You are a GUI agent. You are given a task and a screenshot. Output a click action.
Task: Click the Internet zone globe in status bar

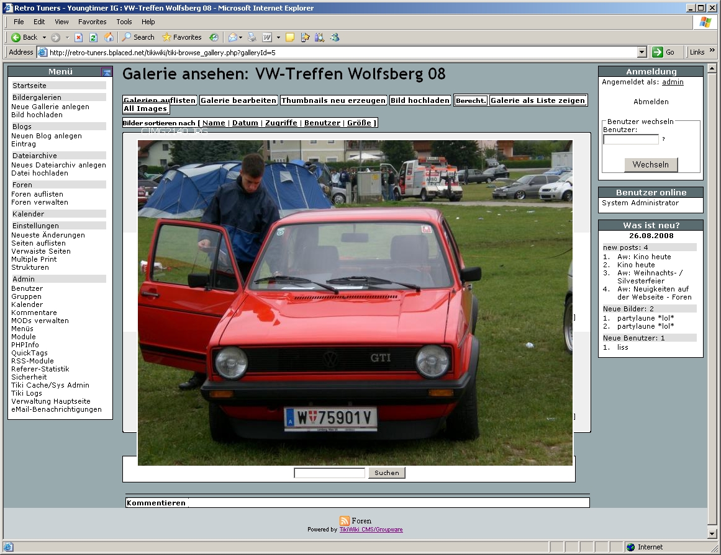pyautogui.click(x=631, y=547)
